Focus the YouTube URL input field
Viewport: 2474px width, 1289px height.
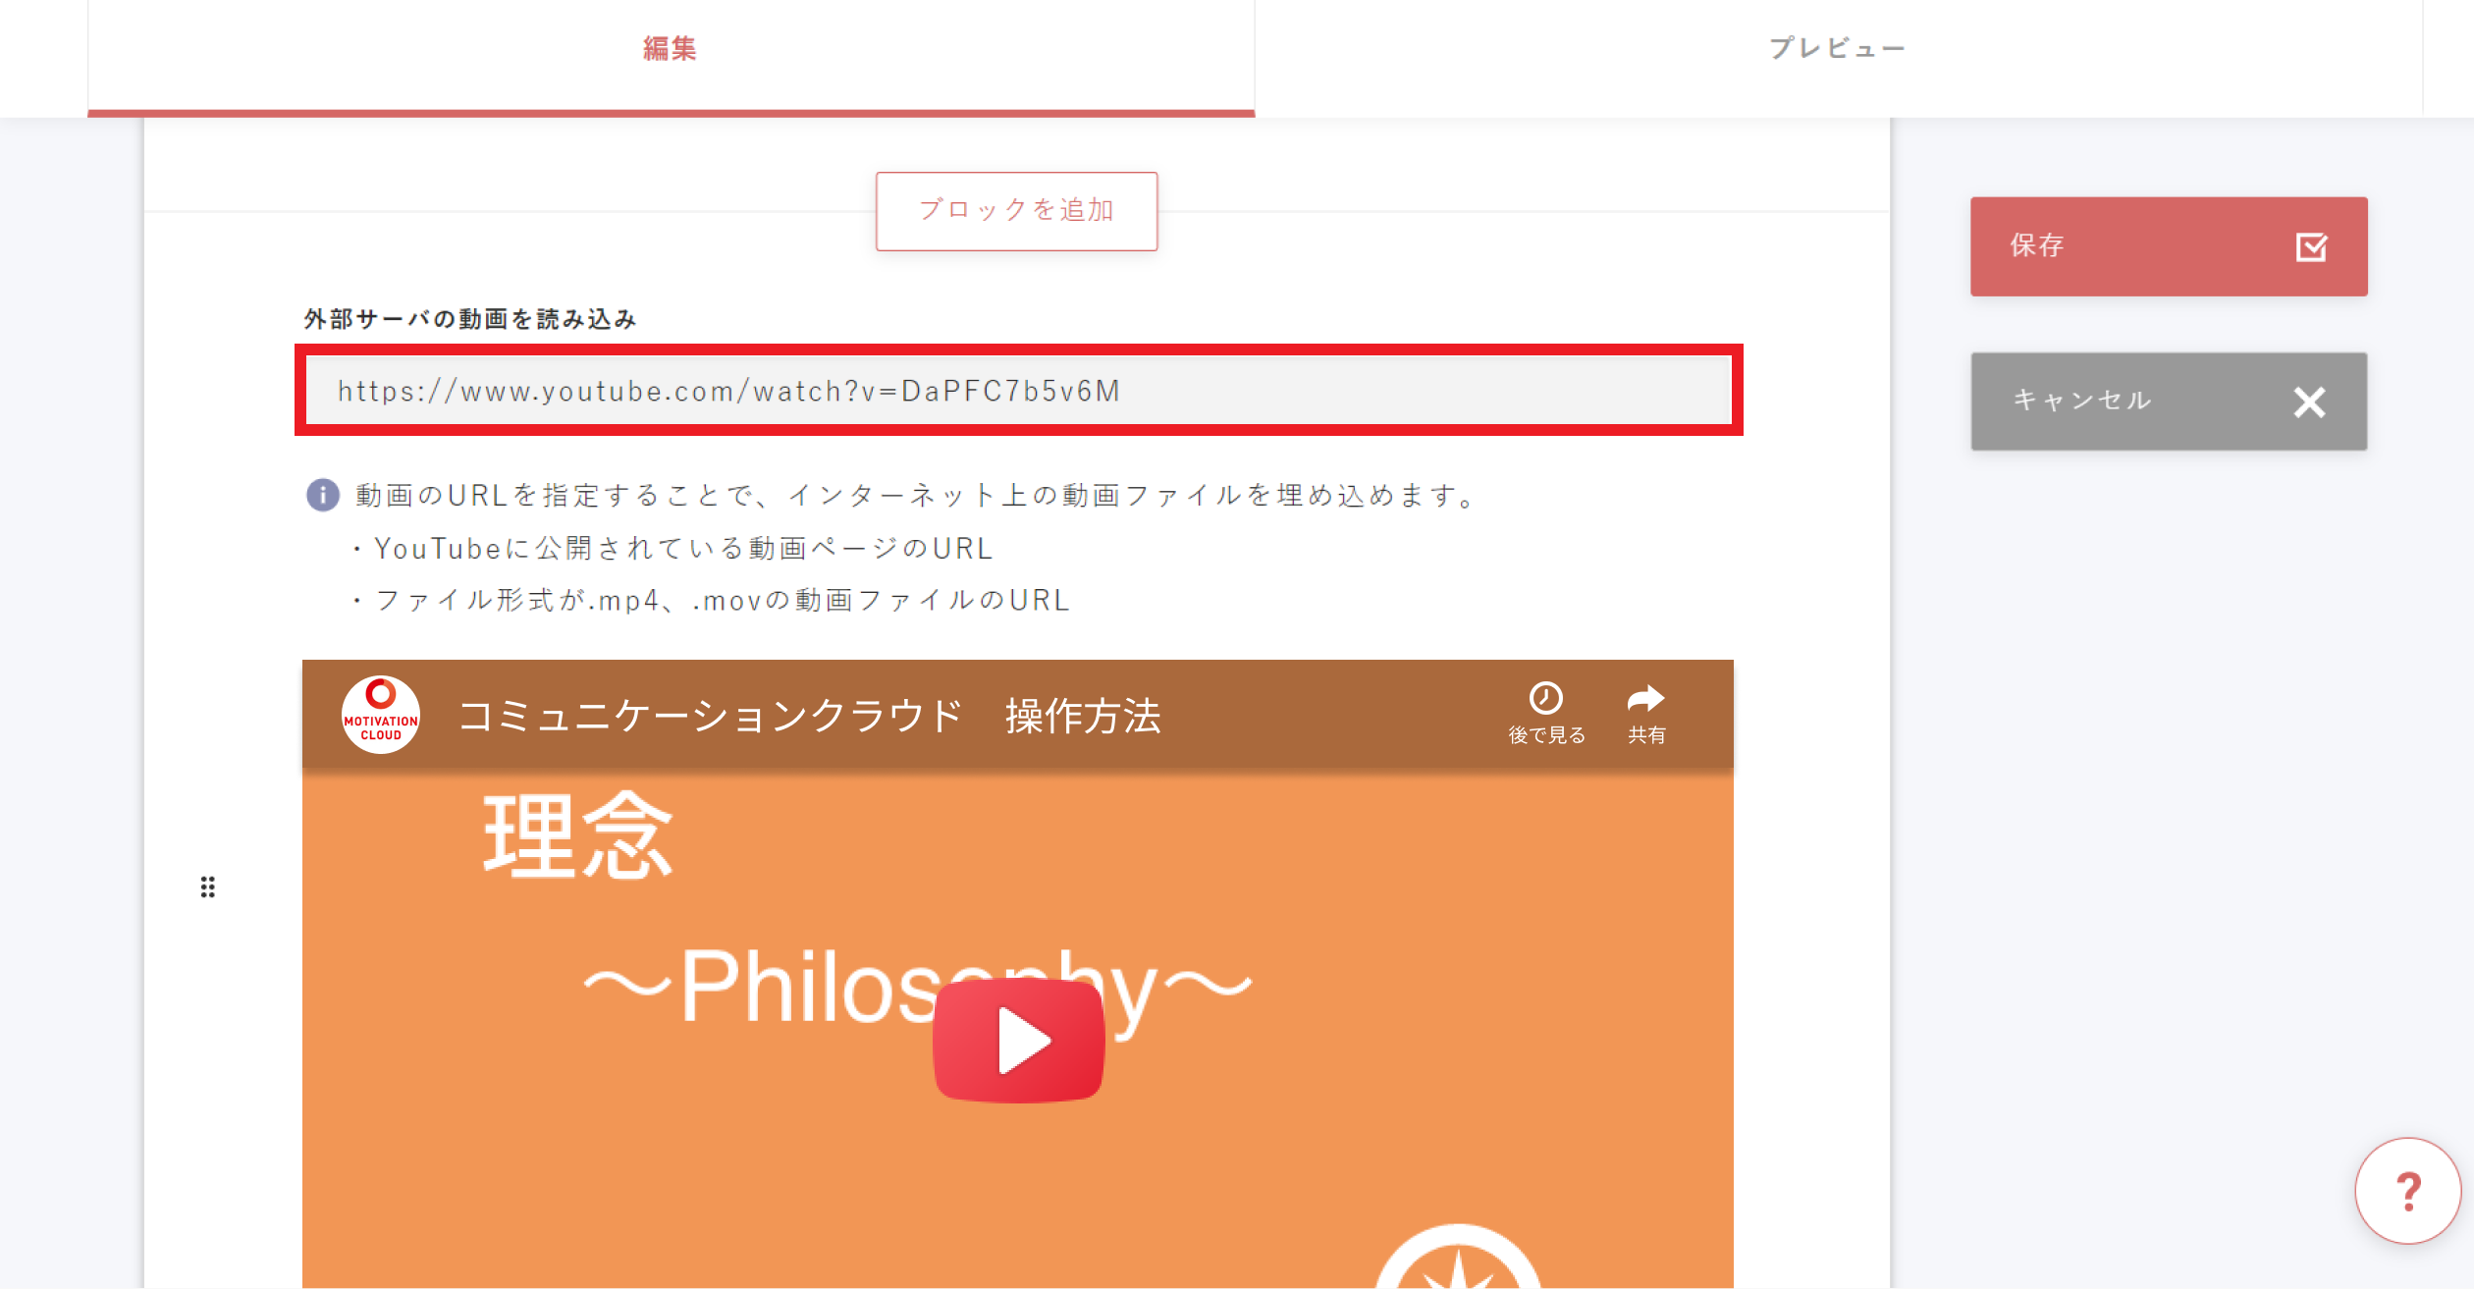click(1018, 391)
